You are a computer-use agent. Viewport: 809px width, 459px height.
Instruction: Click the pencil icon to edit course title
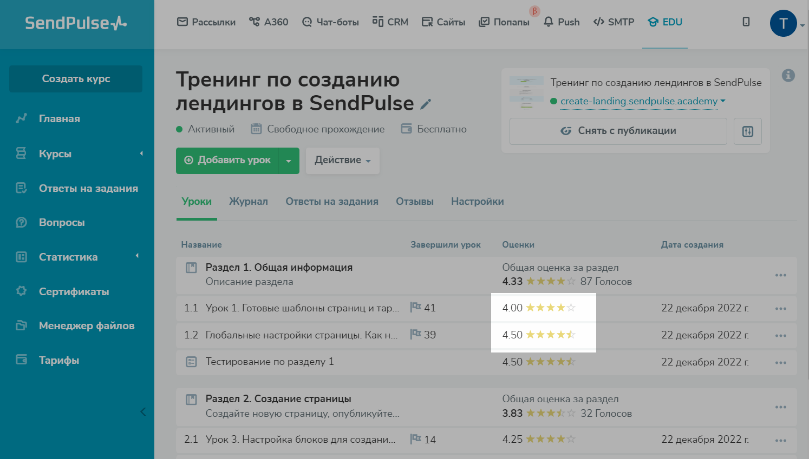[x=426, y=104]
